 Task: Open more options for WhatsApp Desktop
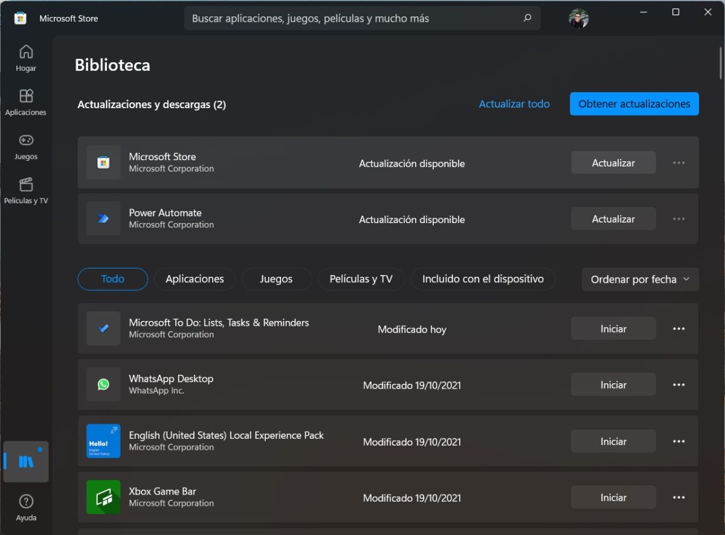click(678, 385)
